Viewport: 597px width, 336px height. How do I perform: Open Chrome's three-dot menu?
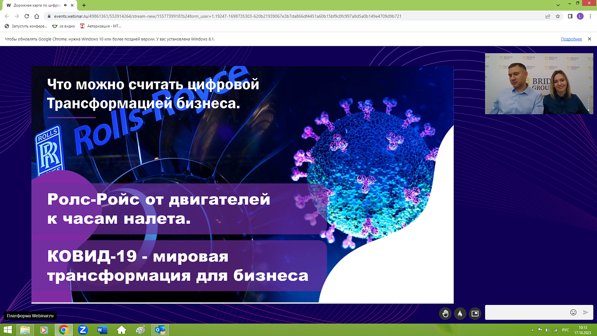tap(590, 16)
